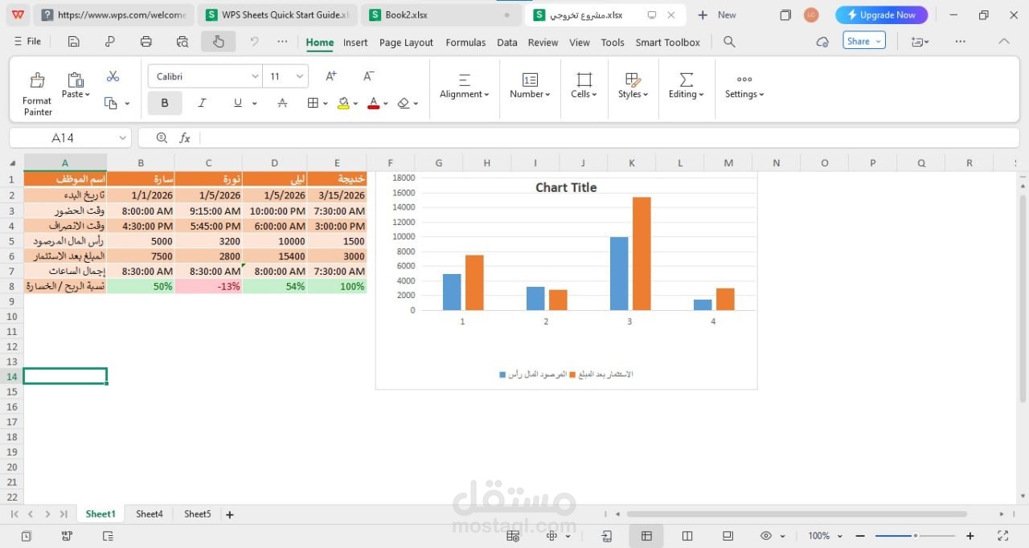Click the full screen icon in status bar
1029x548 pixels.
click(x=1002, y=536)
